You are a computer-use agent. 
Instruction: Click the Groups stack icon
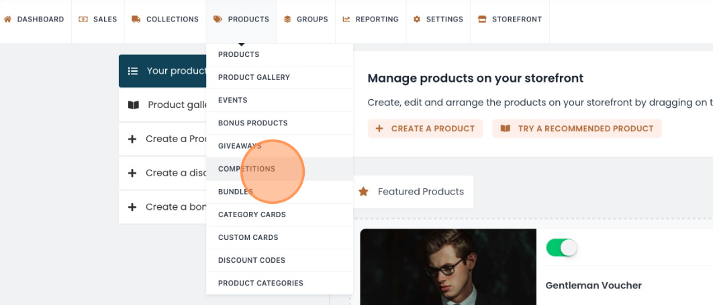point(287,19)
